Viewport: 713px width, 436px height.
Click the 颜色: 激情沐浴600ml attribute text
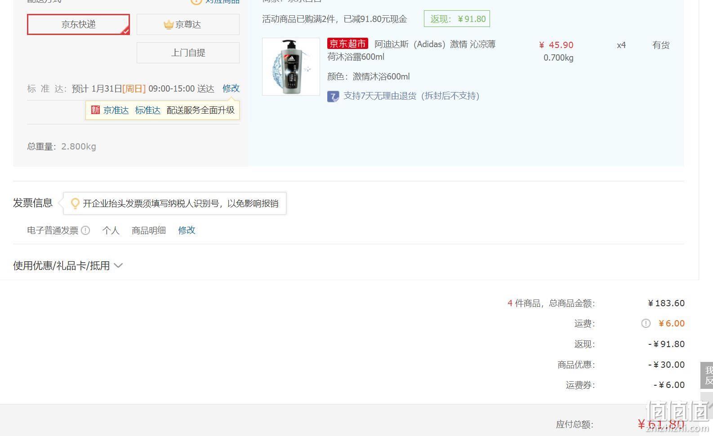tap(369, 76)
